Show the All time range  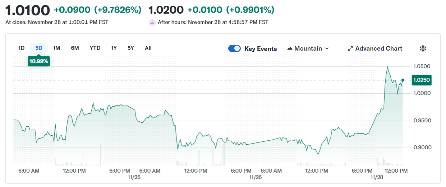pos(148,48)
